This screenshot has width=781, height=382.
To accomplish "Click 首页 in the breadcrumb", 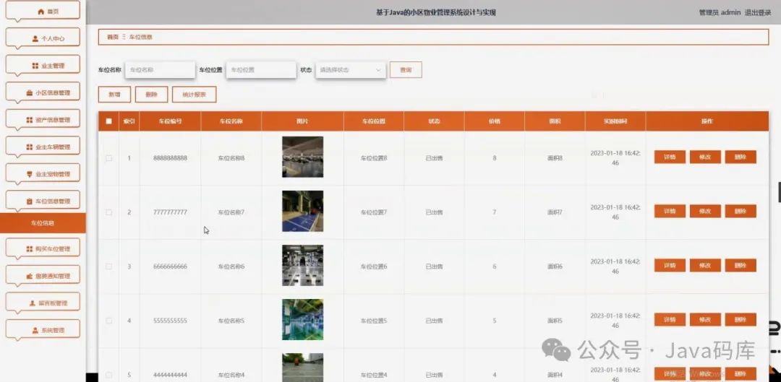I will (x=113, y=37).
